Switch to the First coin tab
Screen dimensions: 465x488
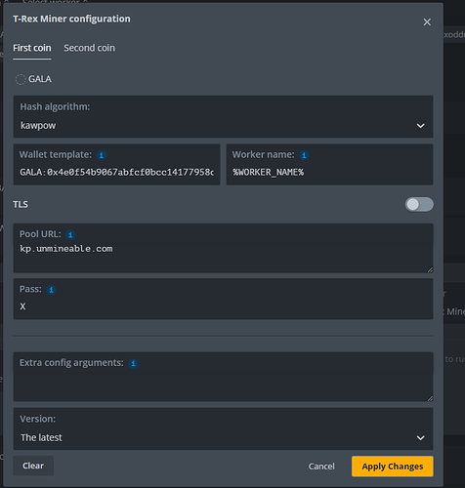pos(32,48)
